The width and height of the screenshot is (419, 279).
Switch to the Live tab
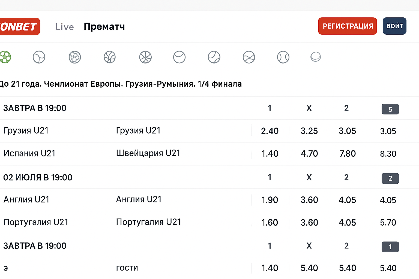coord(64,26)
